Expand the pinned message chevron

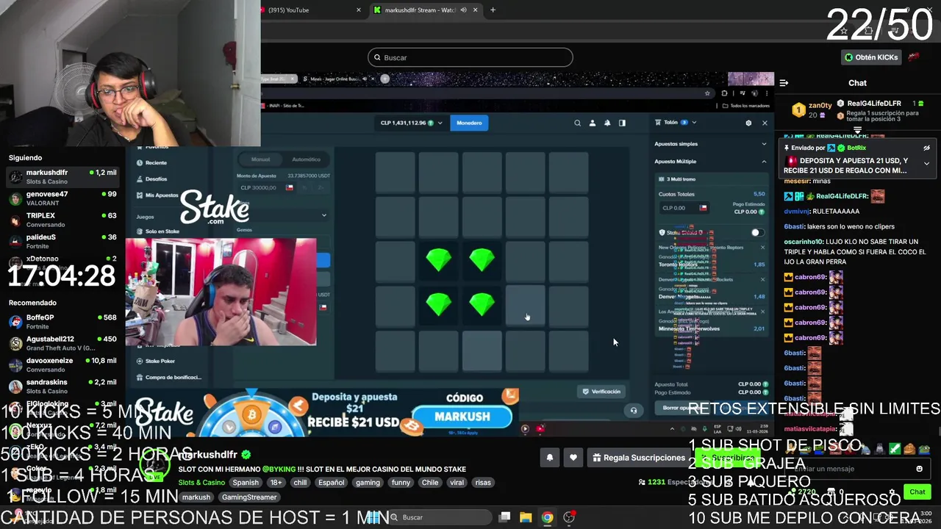coord(926,164)
